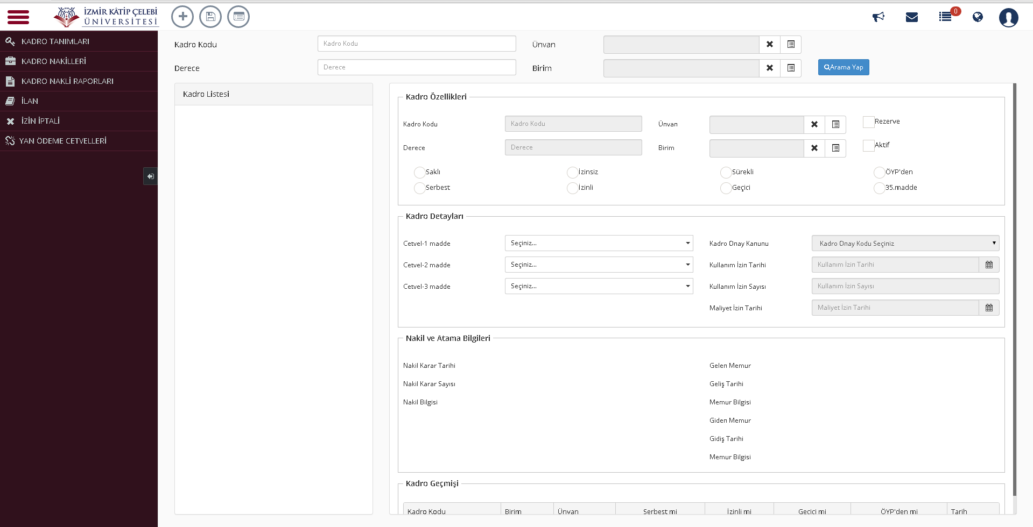Check the Rezerve checkbox
Viewport: 1033px width, 527px height.
click(868, 122)
